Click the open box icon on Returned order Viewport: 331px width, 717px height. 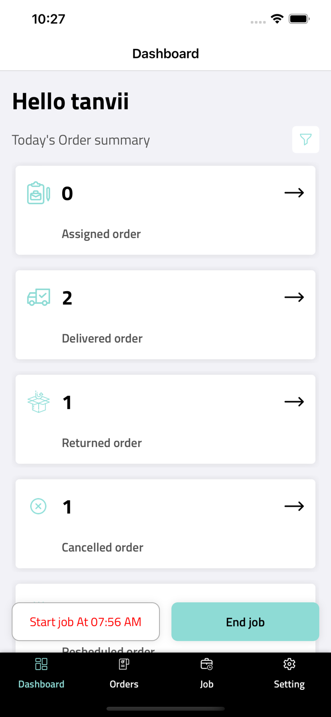(x=38, y=402)
